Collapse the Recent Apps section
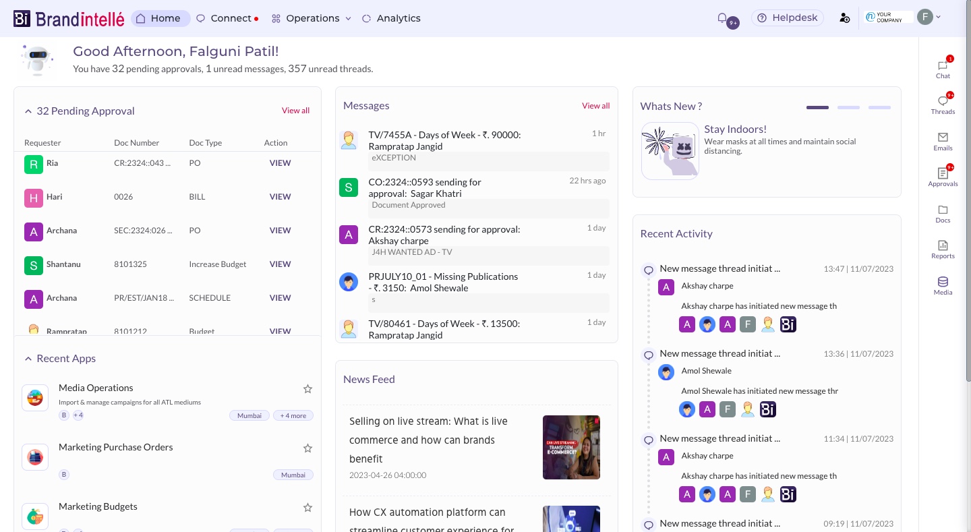 [28, 359]
